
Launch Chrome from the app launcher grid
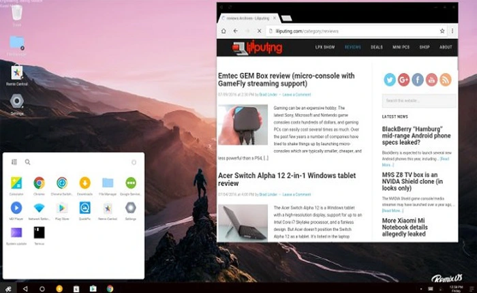tap(39, 183)
